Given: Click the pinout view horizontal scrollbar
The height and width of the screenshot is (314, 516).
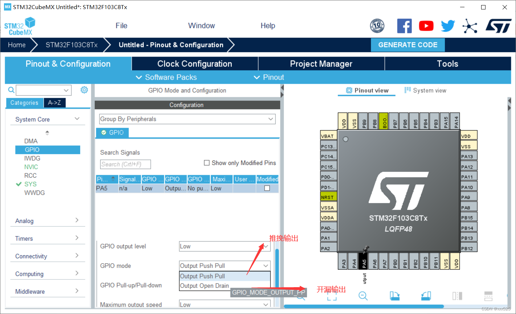Looking at the screenshot, I should (364, 306).
